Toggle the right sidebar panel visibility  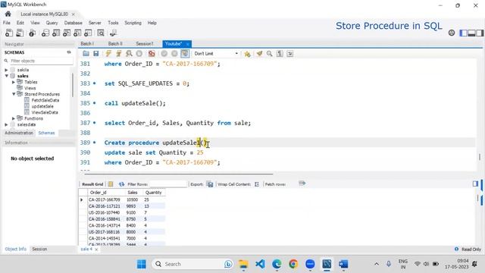click(x=480, y=33)
